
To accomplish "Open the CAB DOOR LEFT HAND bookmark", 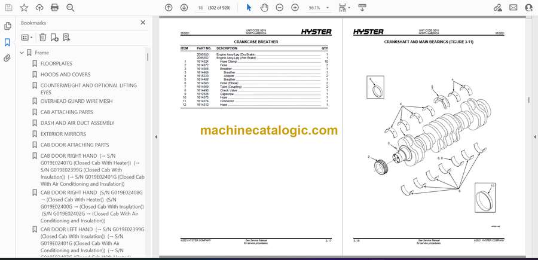I will 92,242.
